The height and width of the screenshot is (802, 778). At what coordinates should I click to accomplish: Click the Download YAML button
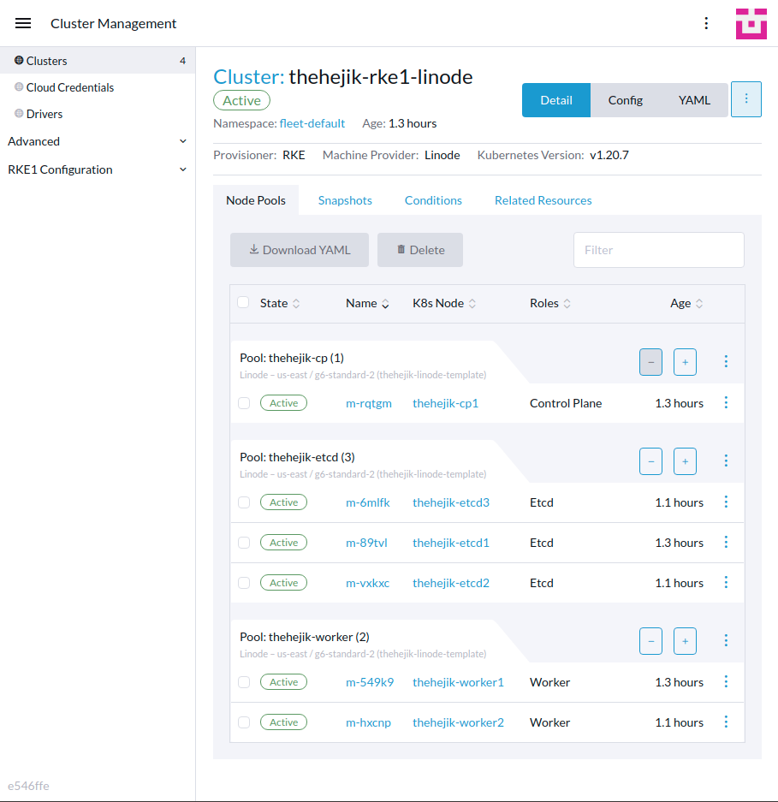(299, 249)
